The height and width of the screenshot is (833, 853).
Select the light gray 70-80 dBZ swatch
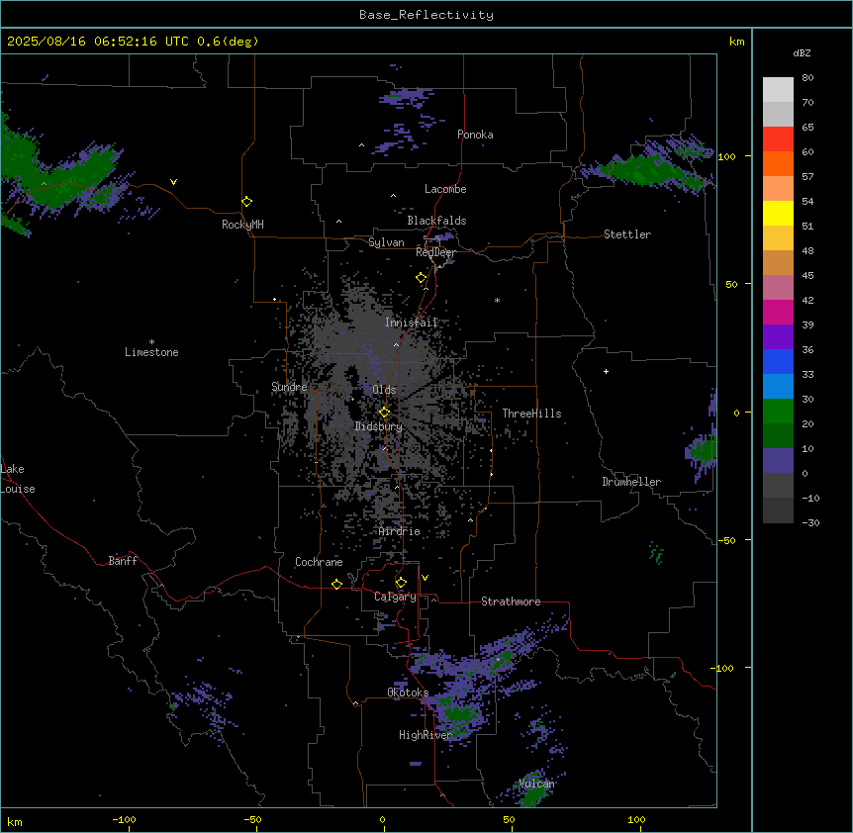(x=778, y=90)
